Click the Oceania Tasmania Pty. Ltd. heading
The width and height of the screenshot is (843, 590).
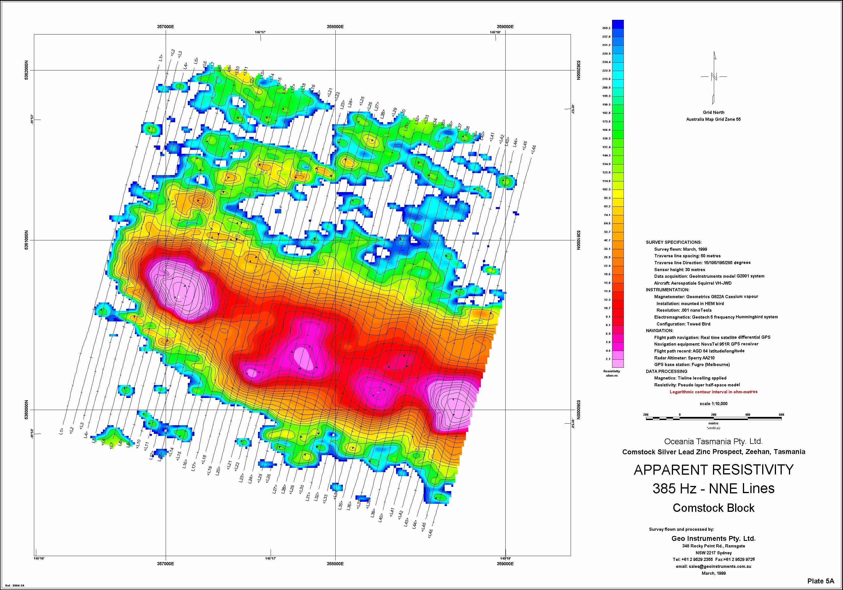point(713,441)
